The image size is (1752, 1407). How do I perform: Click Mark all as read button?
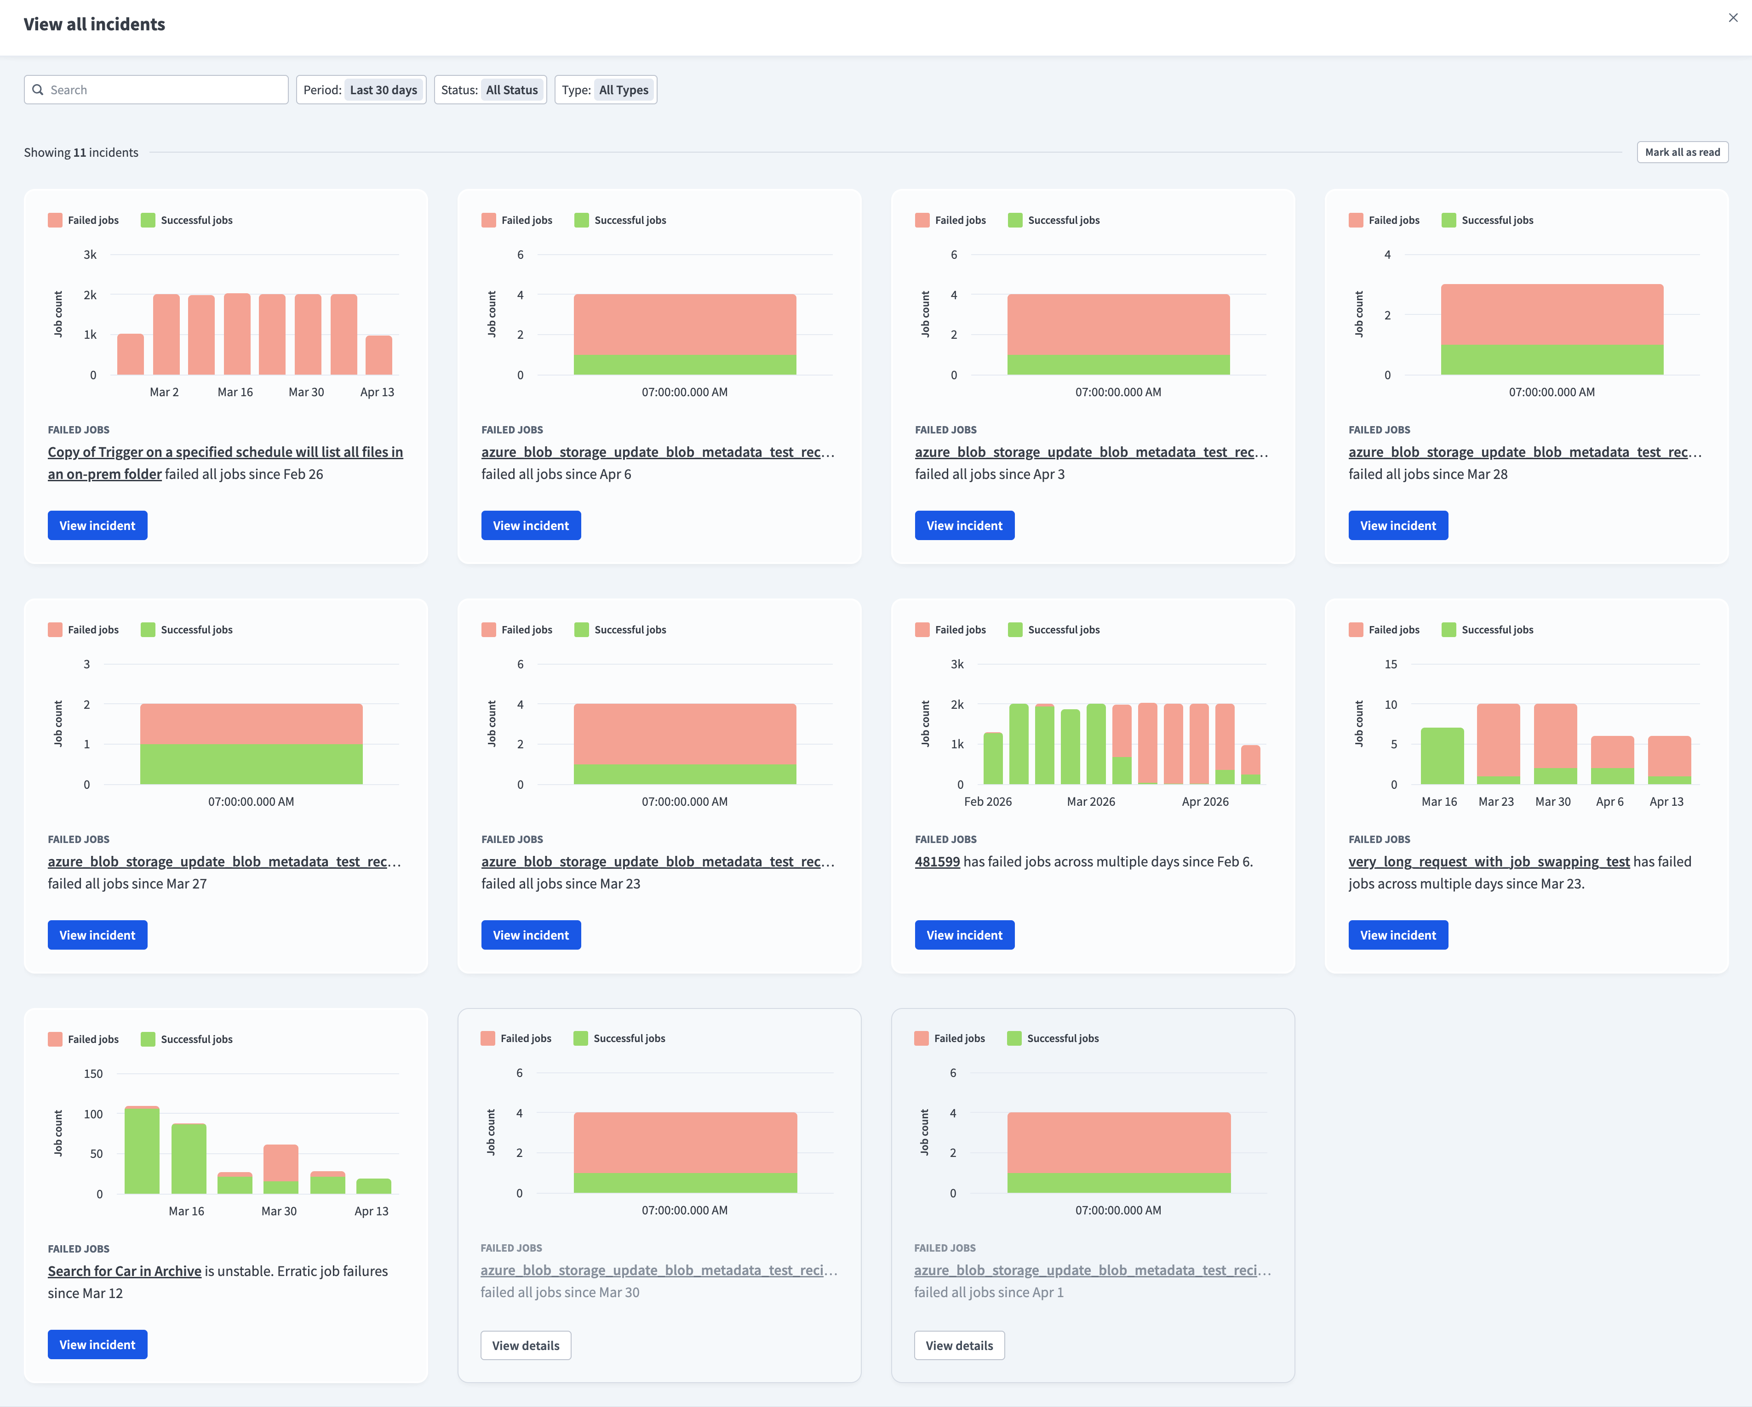click(1682, 152)
